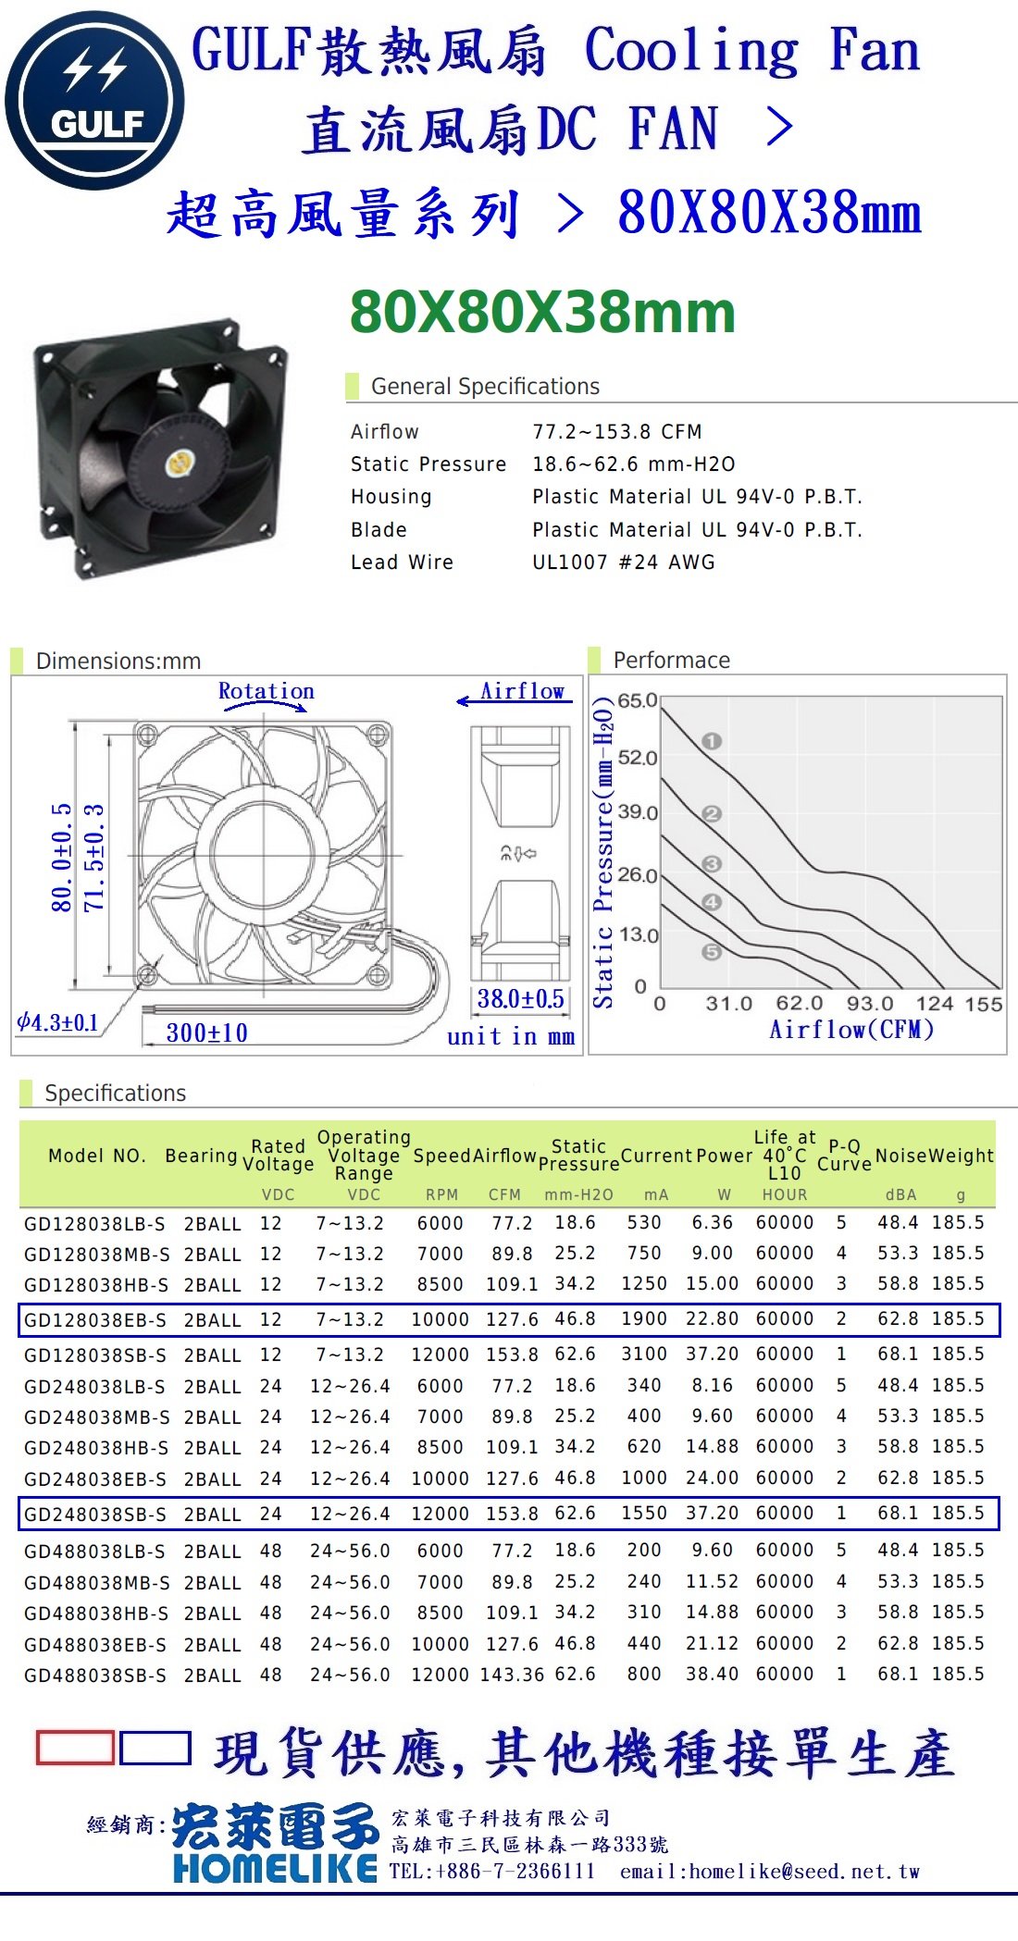Click model GD128038SB-S in table

click(x=95, y=1354)
